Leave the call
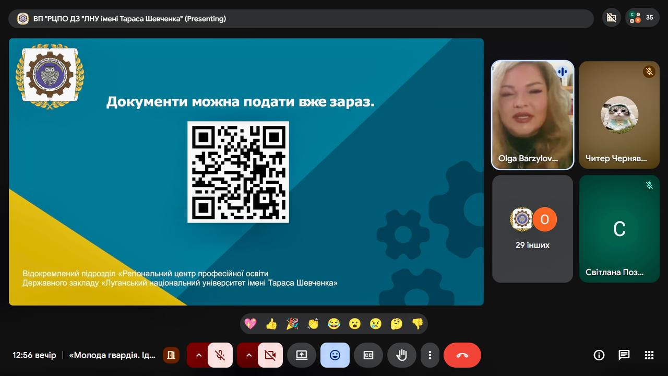The width and height of the screenshot is (668, 376). 462,355
